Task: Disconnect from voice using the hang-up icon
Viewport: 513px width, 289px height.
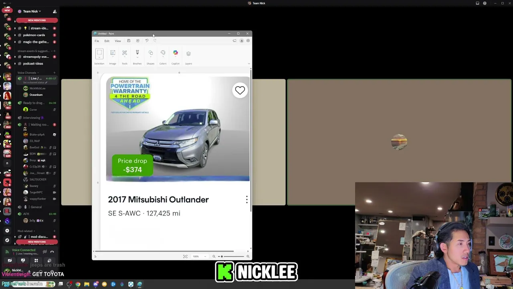Action: tap(52, 252)
